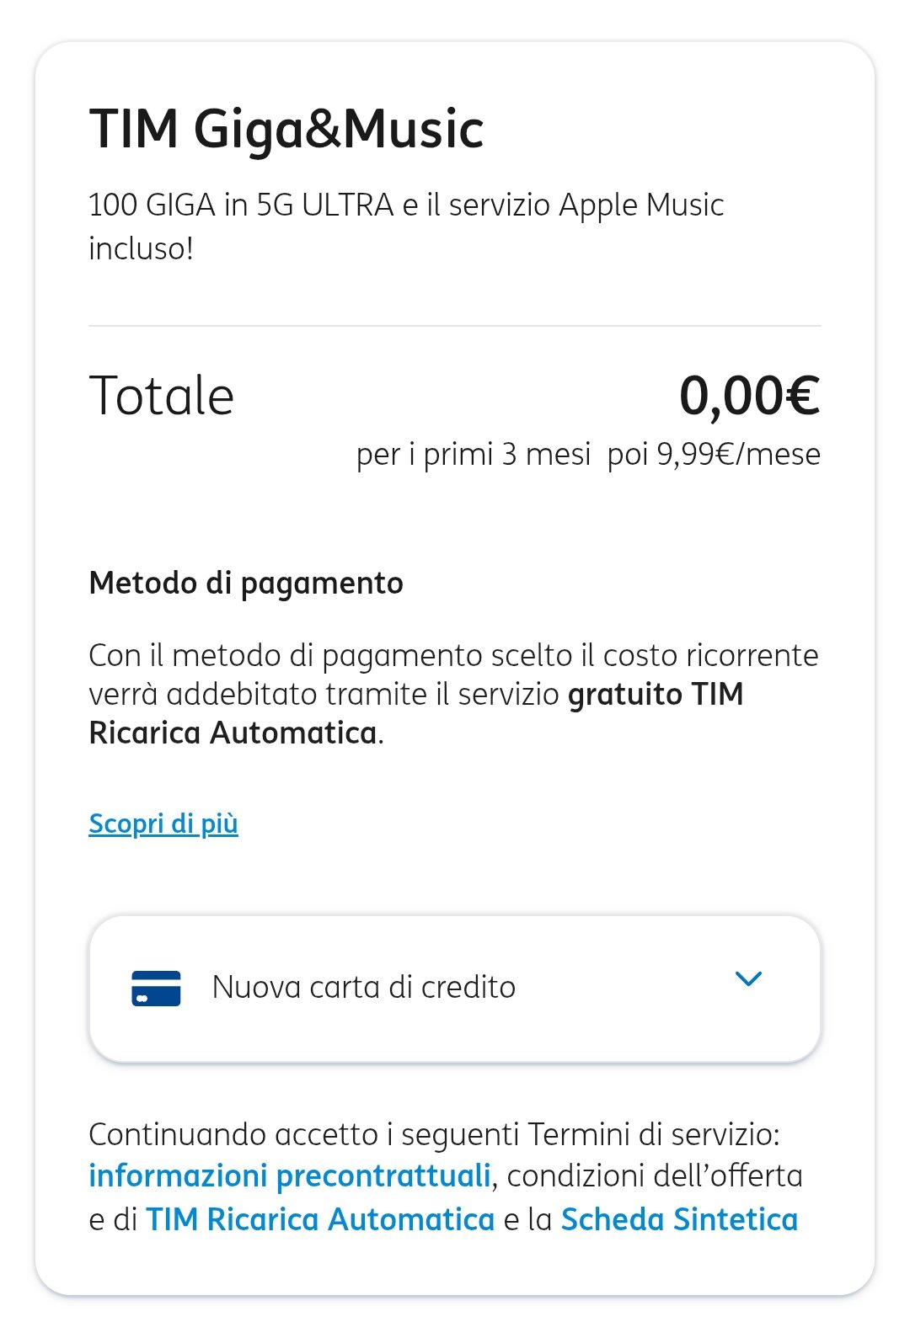Image resolution: width=910 pixels, height=1322 pixels.
Task: Open the Nuova carta di credito selector
Action: pos(364,988)
